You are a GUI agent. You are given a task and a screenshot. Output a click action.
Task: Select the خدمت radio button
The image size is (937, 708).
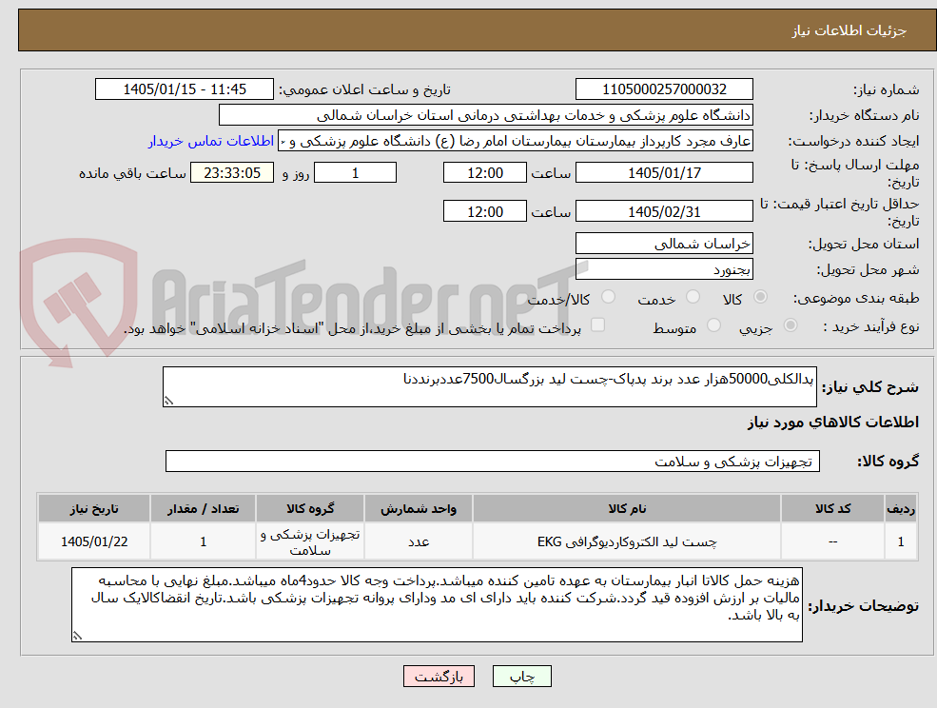693,297
